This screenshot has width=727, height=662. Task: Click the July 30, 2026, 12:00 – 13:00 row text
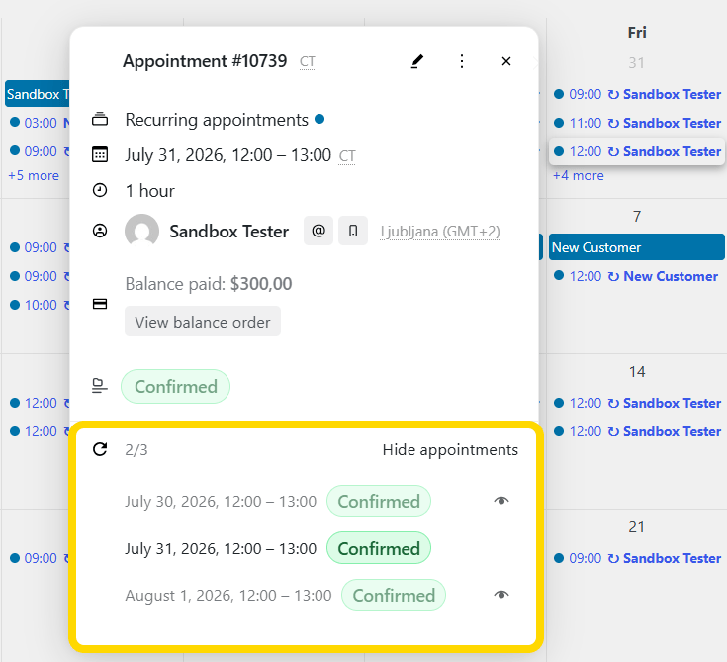pos(221,502)
